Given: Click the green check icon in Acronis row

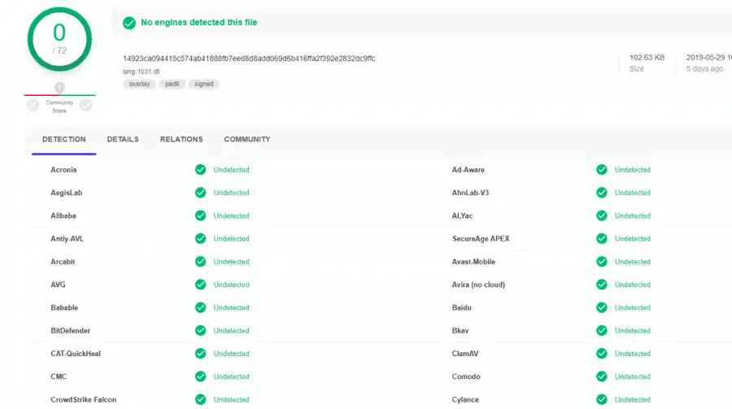Looking at the screenshot, I should pyautogui.click(x=201, y=169).
